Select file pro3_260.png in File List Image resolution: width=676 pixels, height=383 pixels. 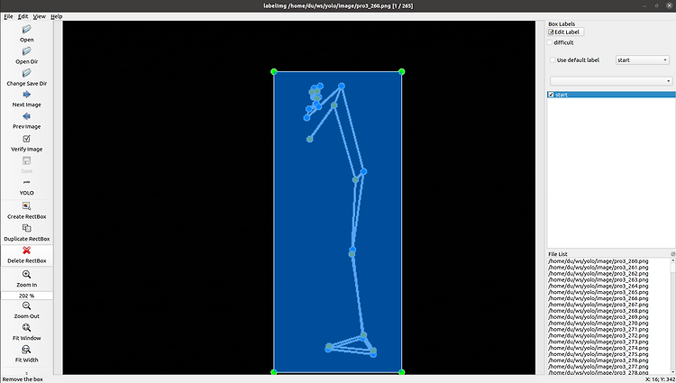pyautogui.click(x=598, y=261)
